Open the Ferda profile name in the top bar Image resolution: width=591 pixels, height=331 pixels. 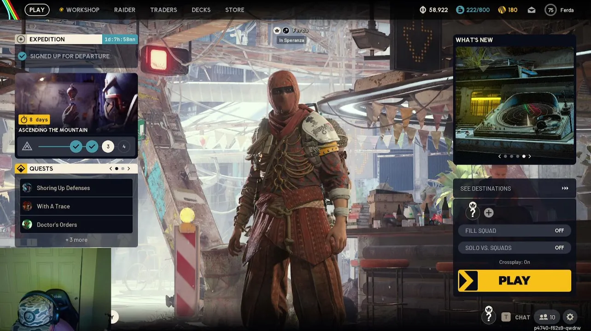click(567, 10)
